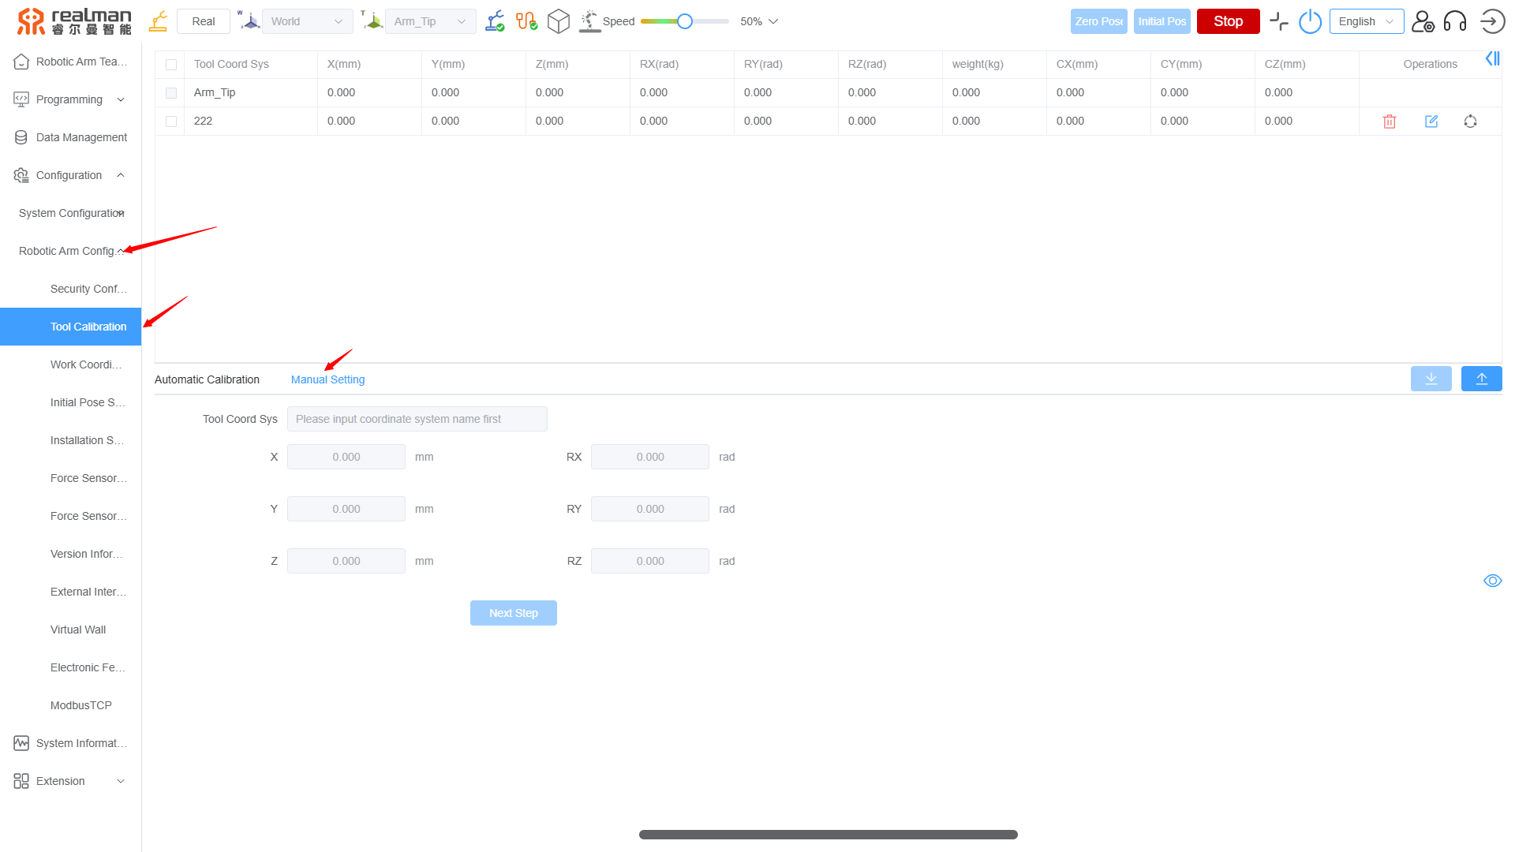Open the 3D cube model view icon
The height and width of the screenshot is (852, 1515).
pyautogui.click(x=559, y=21)
